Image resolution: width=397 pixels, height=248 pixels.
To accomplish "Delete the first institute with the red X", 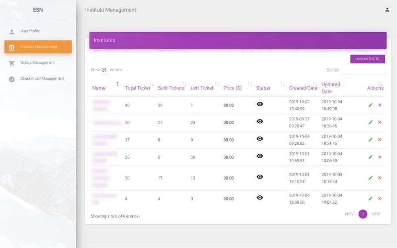I will click(x=379, y=105).
